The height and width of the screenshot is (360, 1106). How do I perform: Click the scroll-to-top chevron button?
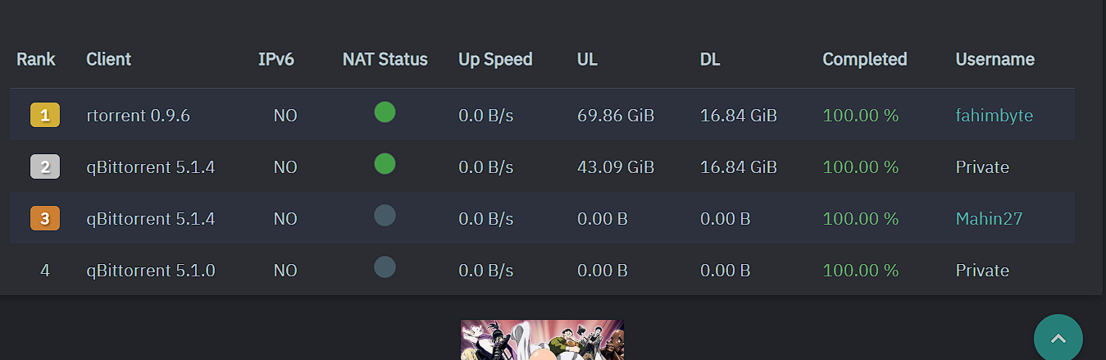1058,339
